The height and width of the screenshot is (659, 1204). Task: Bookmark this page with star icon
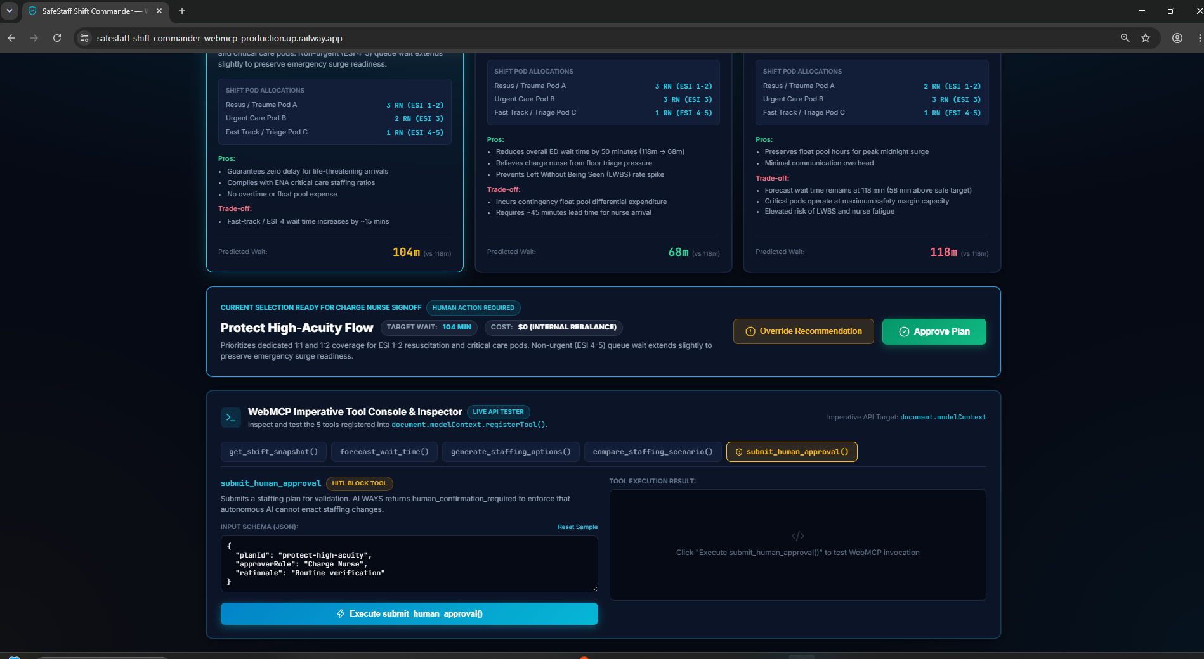pos(1146,38)
